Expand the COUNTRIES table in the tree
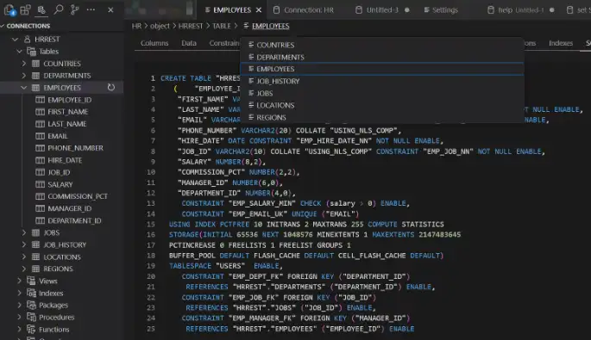Screen dimensions: 591x340 click(24, 64)
